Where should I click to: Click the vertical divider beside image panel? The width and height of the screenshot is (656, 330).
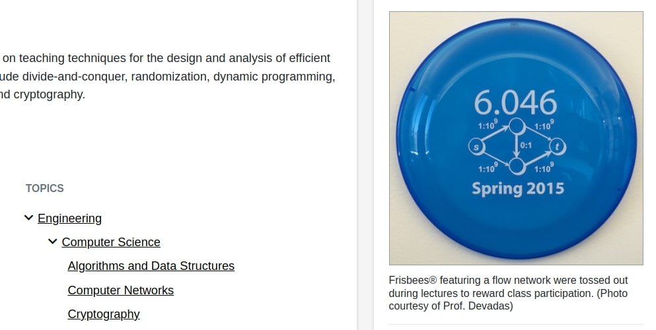tap(365, 165)
